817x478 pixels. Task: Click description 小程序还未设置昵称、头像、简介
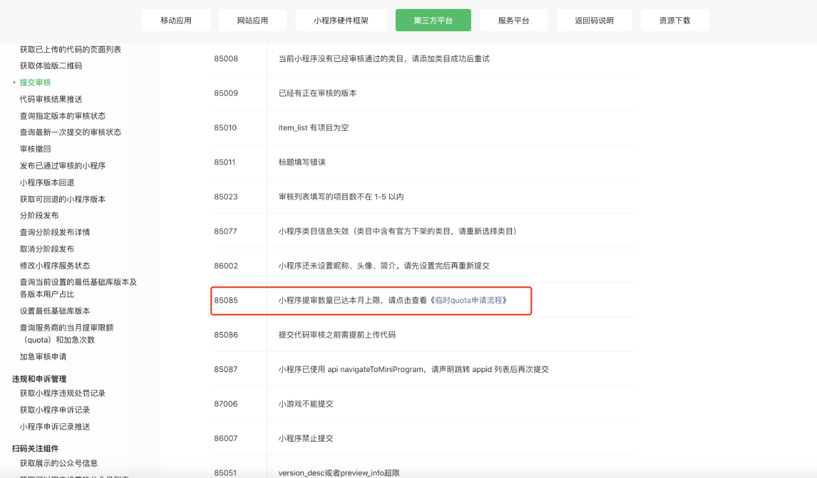click(384, 265)
